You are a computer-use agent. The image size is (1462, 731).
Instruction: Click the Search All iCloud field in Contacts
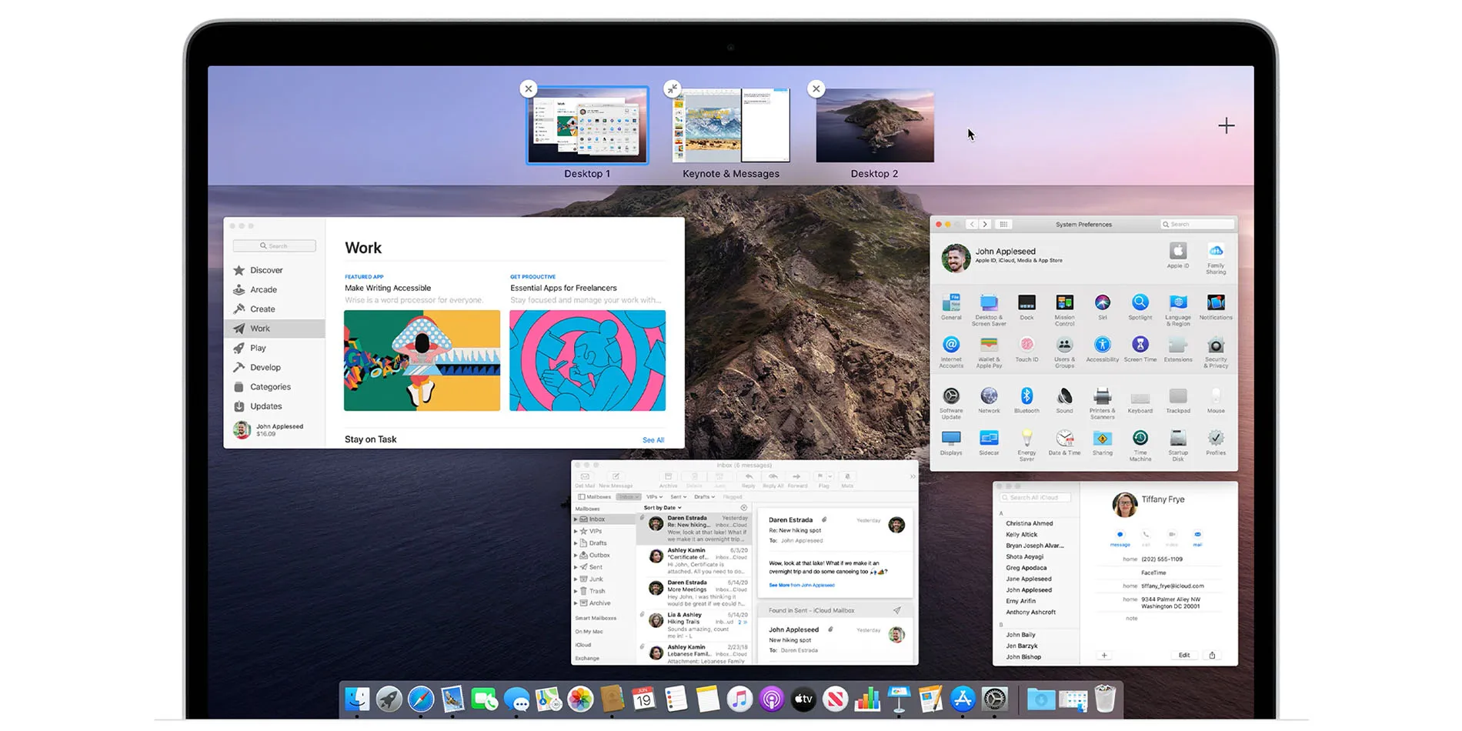tap(1034, 498)
